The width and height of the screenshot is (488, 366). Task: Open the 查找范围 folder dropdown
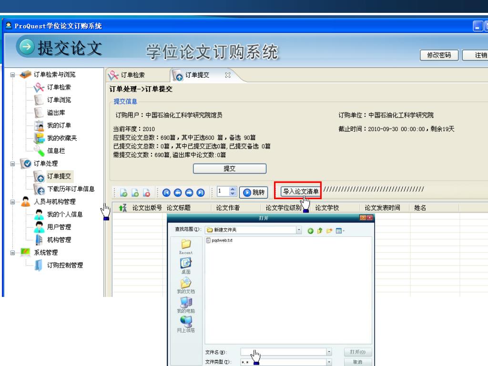[x=299, y=230]
